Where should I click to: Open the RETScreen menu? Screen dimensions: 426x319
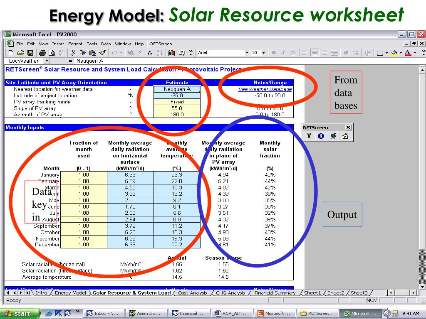(161, 44)
